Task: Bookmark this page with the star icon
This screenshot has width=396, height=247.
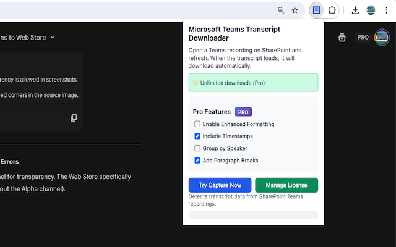Action: click(x=295, y=10)
